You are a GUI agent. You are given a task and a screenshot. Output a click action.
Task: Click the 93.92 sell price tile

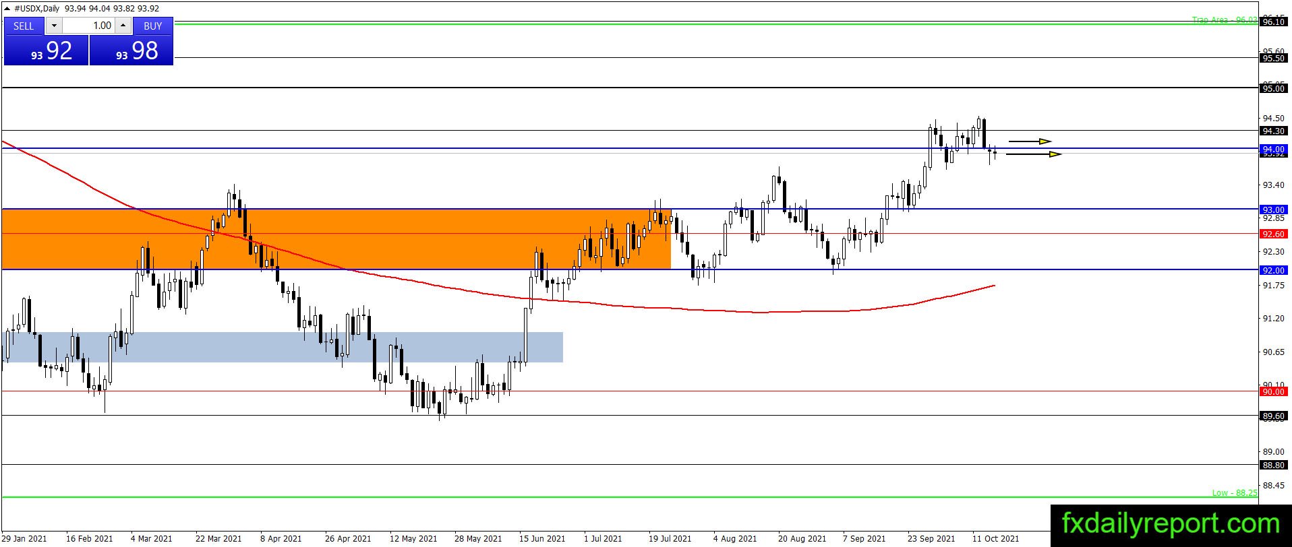point(46,51)
